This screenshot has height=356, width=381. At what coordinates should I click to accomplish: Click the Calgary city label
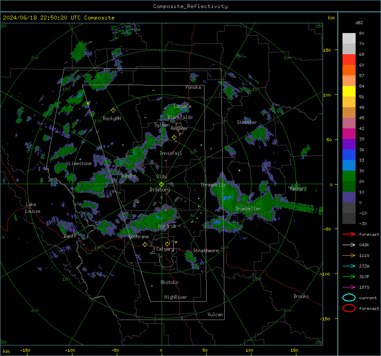click(165, 249)
